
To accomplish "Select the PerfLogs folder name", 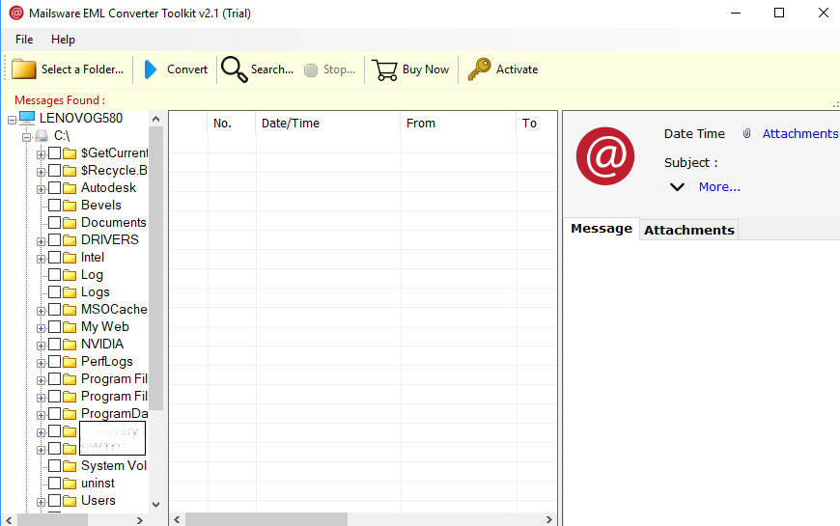I will pos(106,362).
